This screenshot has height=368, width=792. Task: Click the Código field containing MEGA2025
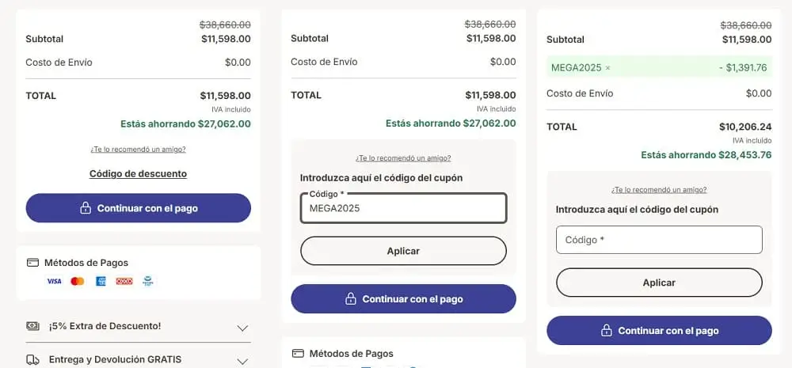point(404,208)
